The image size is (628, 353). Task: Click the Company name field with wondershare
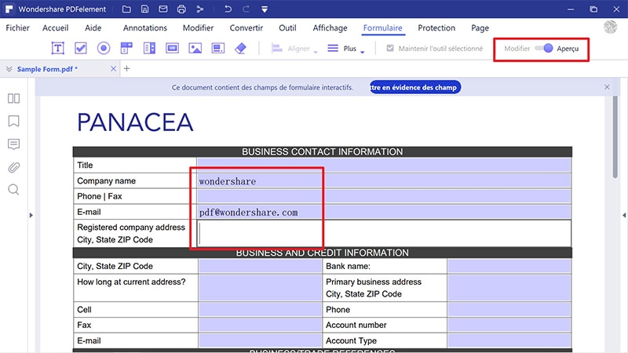384,181
